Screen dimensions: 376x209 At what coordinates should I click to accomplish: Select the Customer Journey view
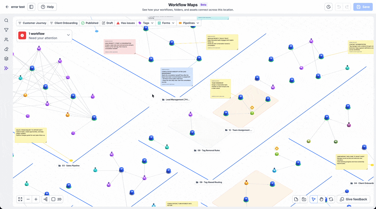[x=32, y=23]
